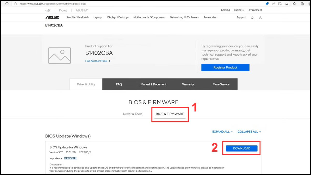Click the address bar URL
The height and width of the screenshot is (175, 311).
[53, 4]
